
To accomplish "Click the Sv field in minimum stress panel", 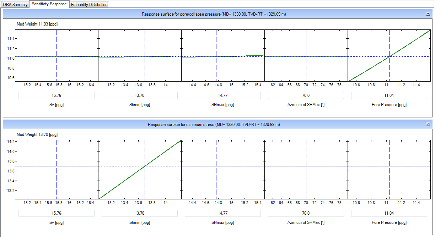I will pos(57,213).
